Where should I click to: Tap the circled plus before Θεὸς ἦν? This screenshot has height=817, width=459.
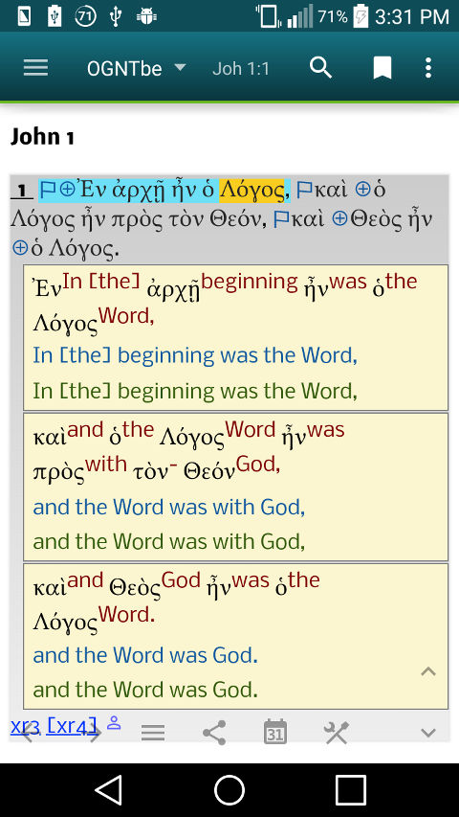coord(339,218)
